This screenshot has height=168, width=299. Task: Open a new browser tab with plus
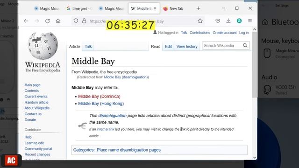click(x=198, y=8)
